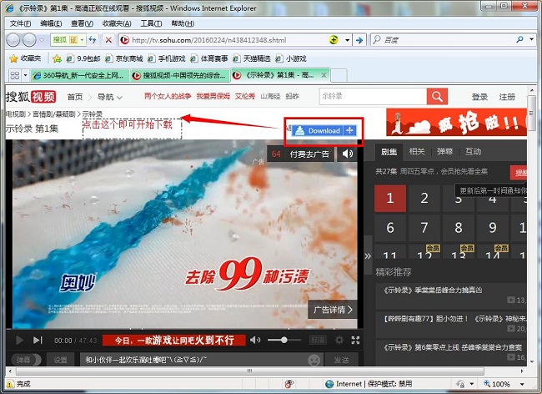Click the emoji face in the danmaku input
Screen dimensions: 542x394
314,360
